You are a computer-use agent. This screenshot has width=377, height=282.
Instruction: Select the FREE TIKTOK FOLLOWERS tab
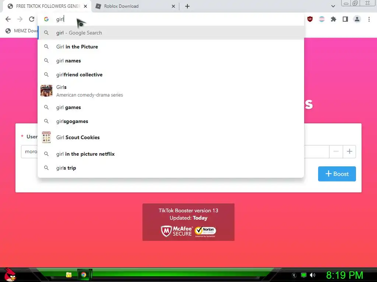47,6
